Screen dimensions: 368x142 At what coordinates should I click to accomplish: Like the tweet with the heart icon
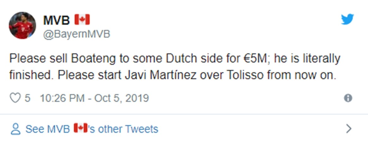coord(15,98)
